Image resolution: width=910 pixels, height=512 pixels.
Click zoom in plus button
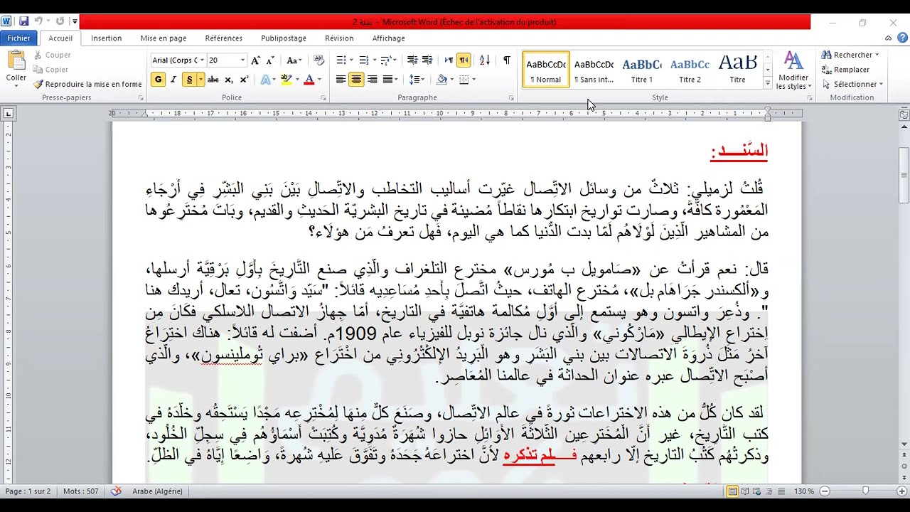tap(900, 491)
